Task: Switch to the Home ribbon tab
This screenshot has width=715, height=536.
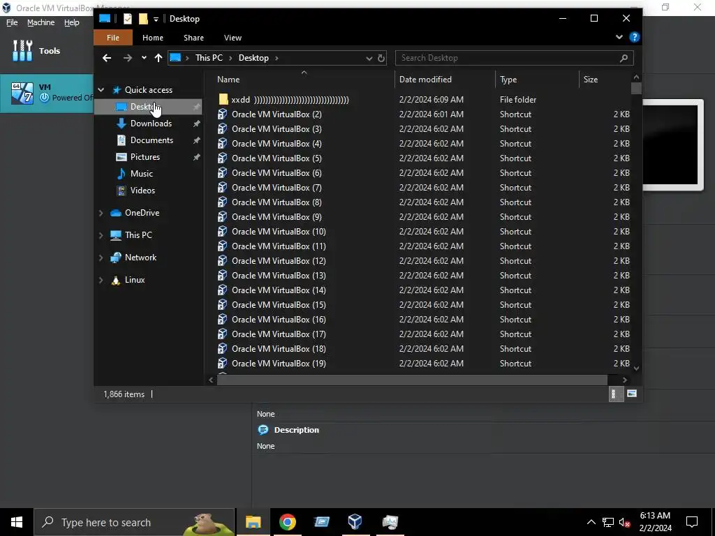Action: 153,38
